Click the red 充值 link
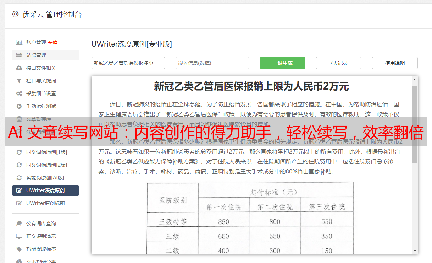 [x=52, y=42]
